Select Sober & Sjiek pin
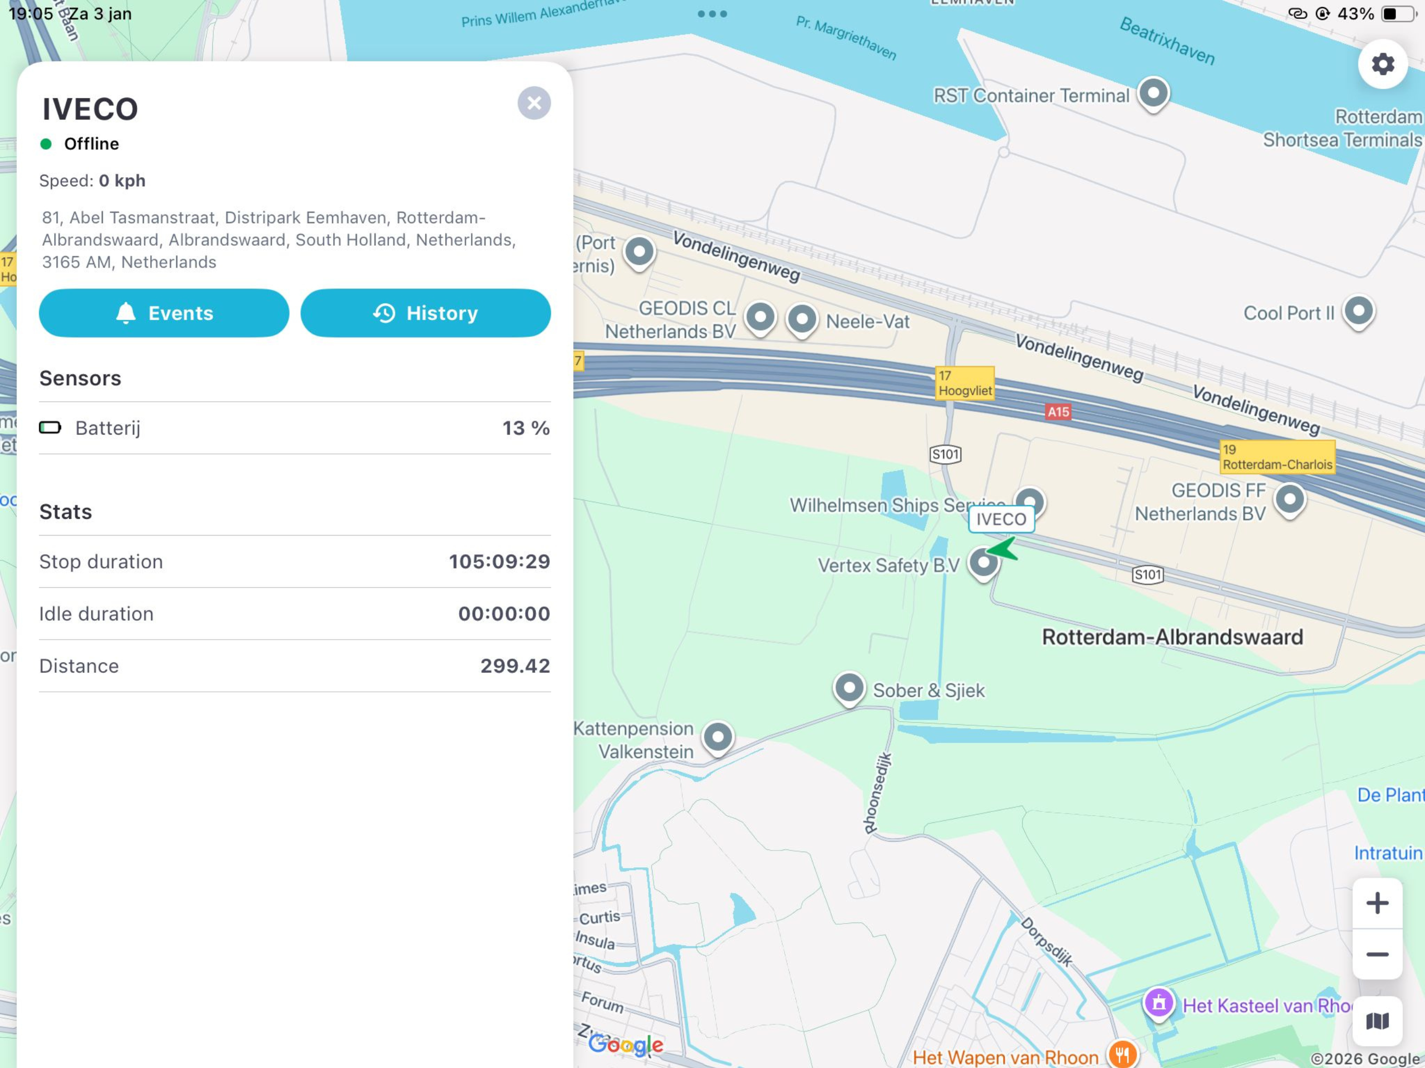Viewport: 1425px width, 1068px height. pyautogui.click(x=849, y=688)
